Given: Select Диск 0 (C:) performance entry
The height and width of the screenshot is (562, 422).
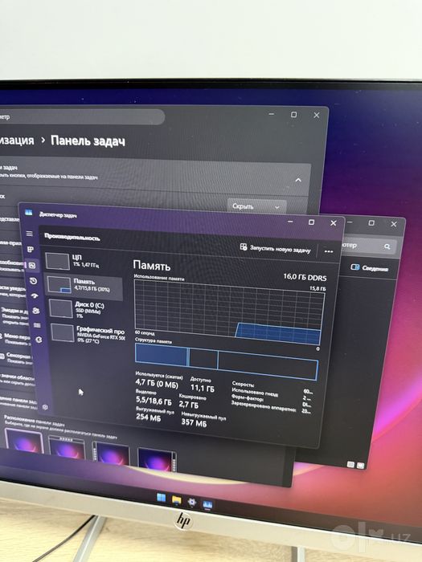Looking at the screenshot, I should [x=85, y=308].
